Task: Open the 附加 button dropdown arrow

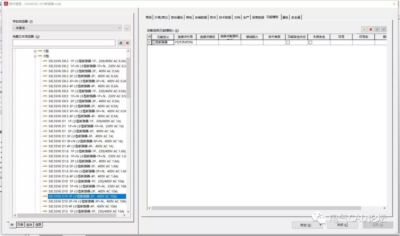Action: tap(320, 225)
